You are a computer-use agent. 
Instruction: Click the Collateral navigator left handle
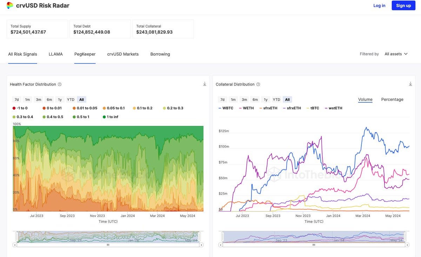[x=222, y=237]
